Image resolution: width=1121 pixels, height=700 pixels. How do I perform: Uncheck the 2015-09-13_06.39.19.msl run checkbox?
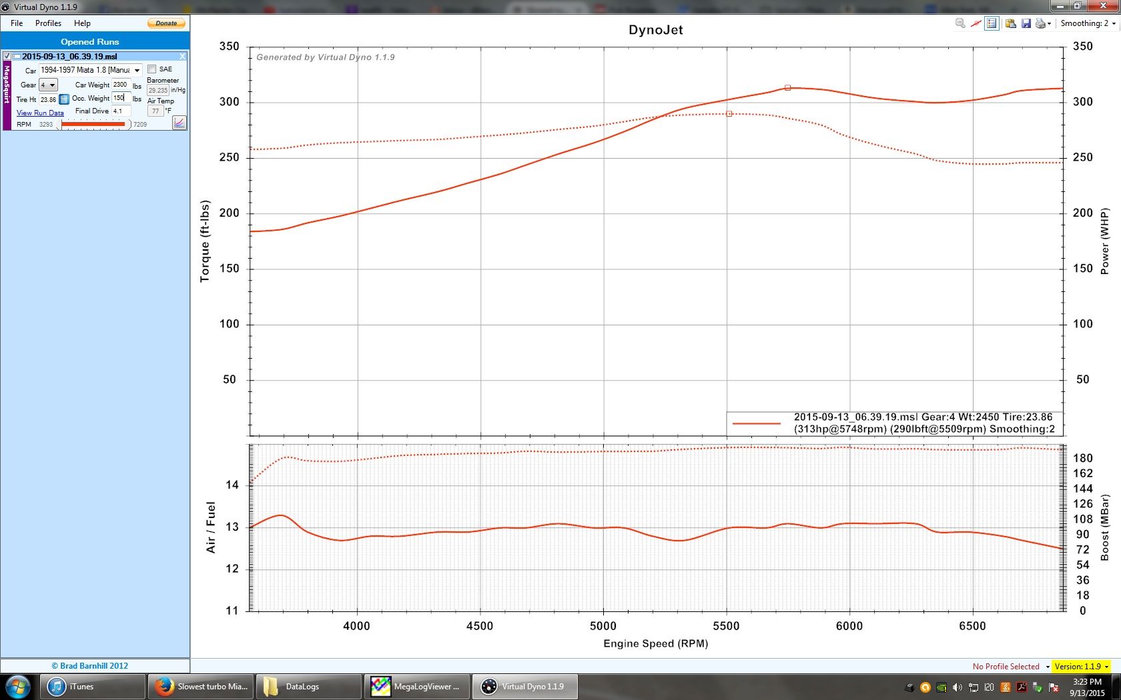click(x=7, y=57)
